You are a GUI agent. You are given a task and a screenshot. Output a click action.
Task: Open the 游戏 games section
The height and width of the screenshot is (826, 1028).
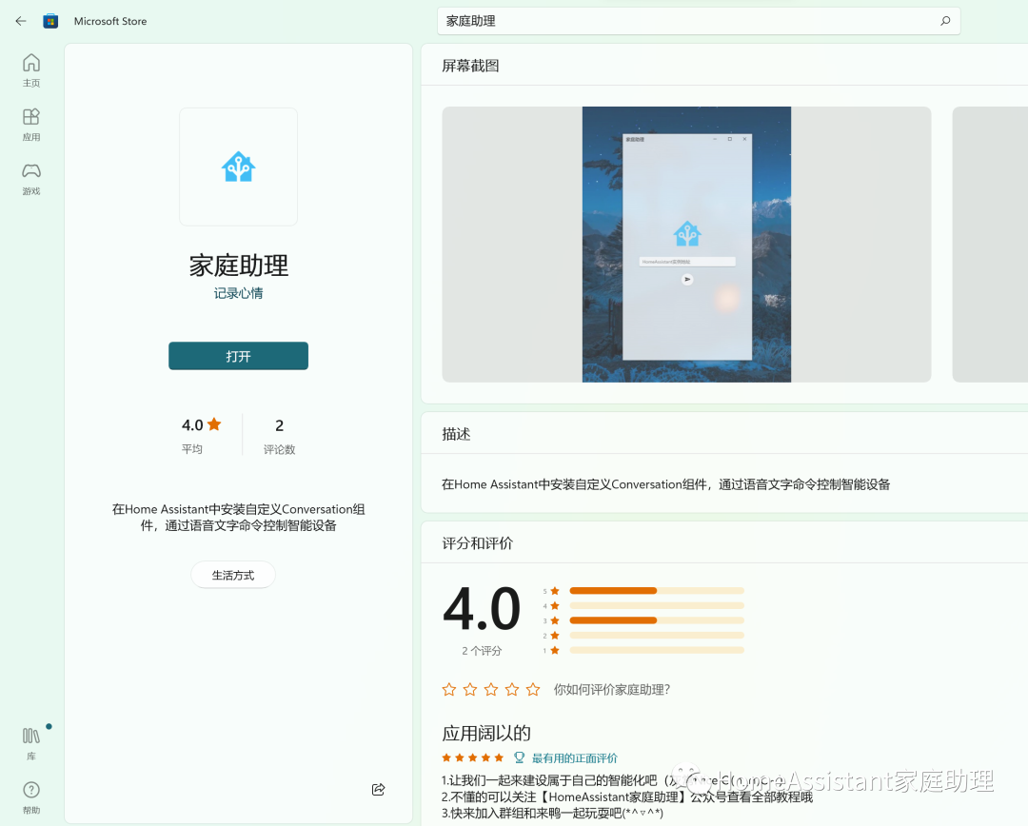30,179
